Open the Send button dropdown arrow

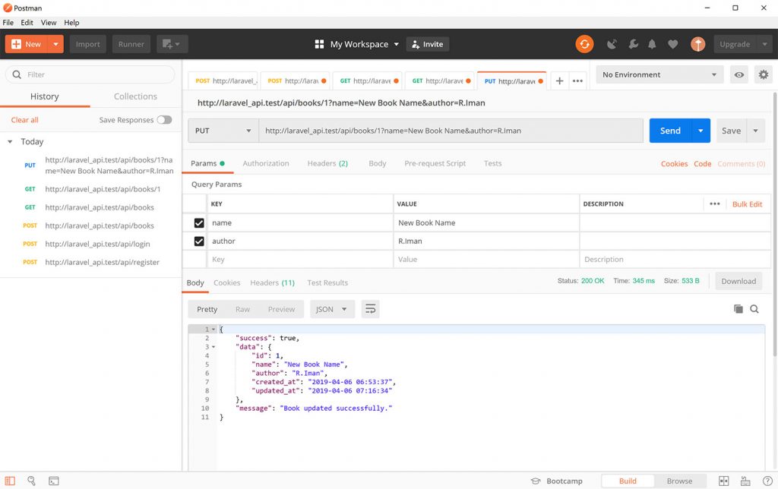coord(701,131)
